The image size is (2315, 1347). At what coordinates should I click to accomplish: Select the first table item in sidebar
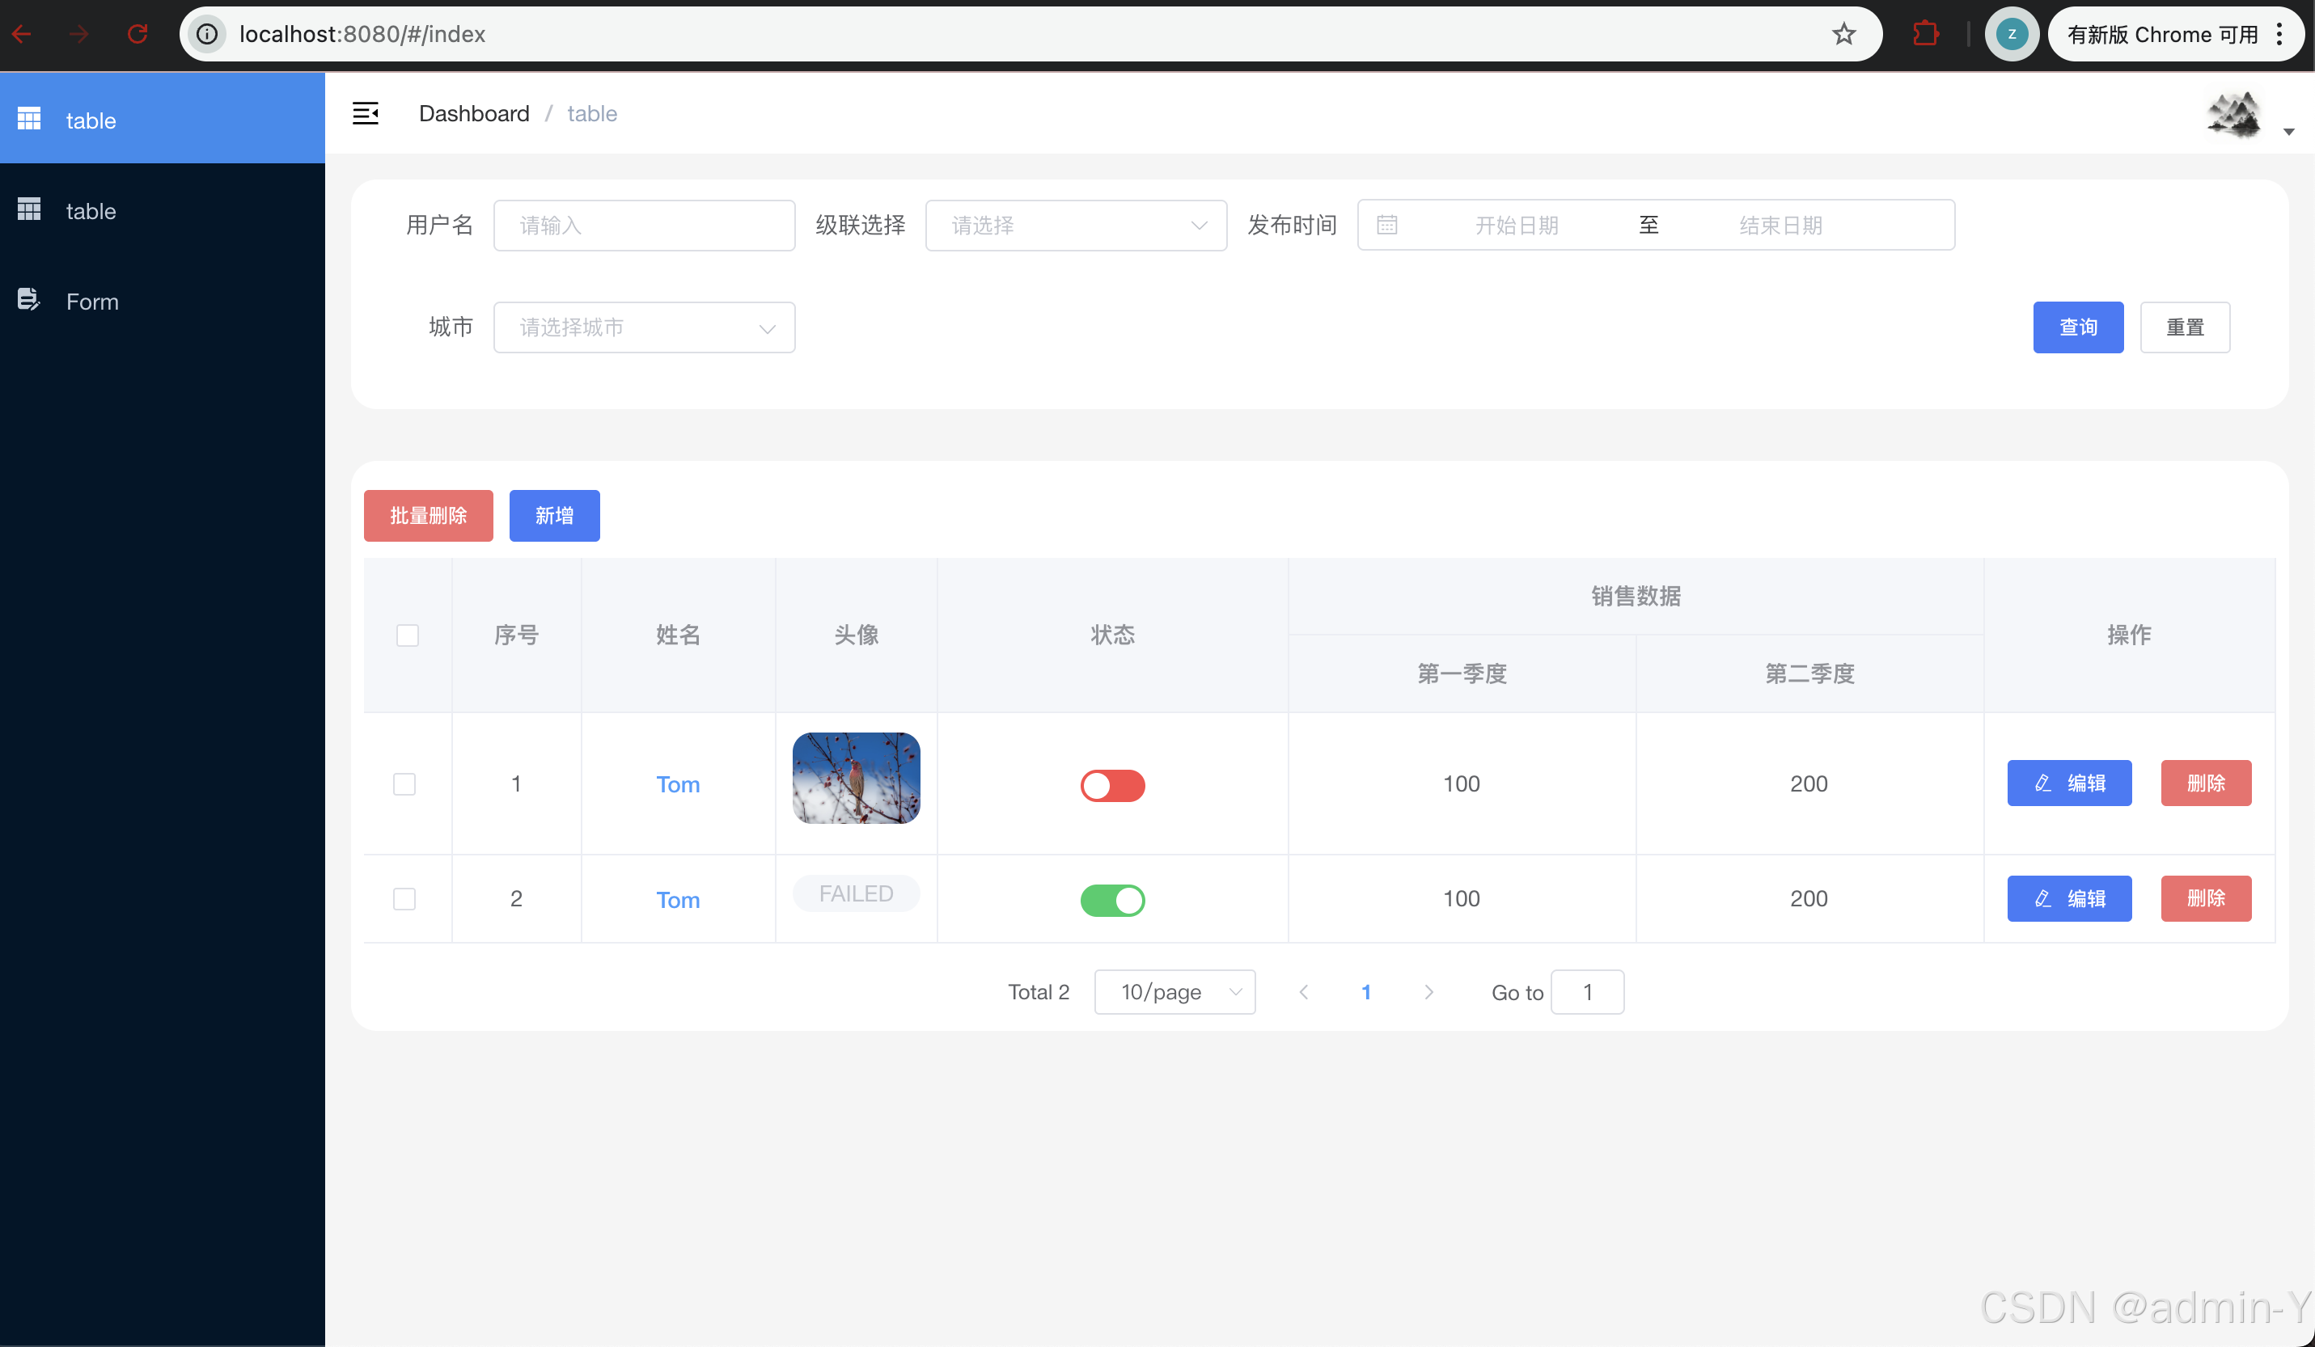pos(90,120)
